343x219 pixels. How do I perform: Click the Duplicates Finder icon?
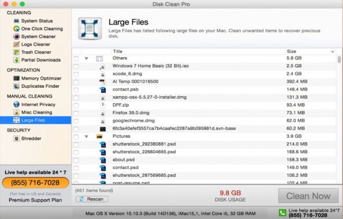coord(16,86)
